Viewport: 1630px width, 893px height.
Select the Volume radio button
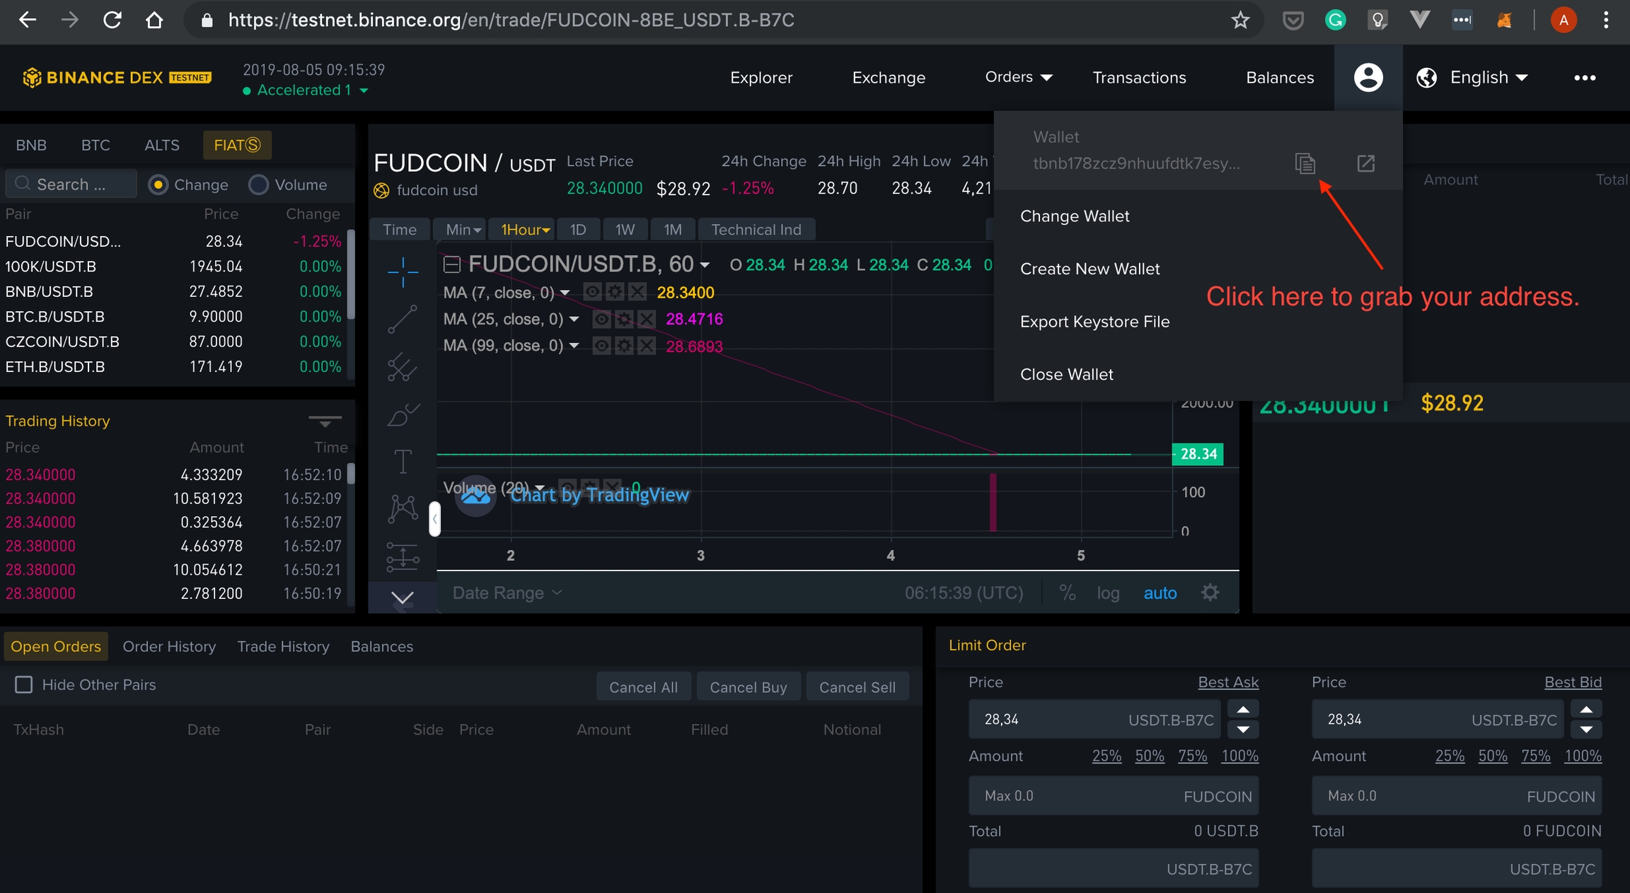click(x=258, y=185)
